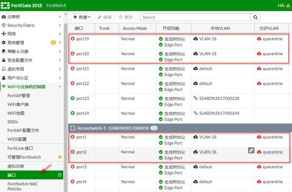The image size is (292, 192).
Task: Click Normal in the port24 row
Action: [128, 113]
